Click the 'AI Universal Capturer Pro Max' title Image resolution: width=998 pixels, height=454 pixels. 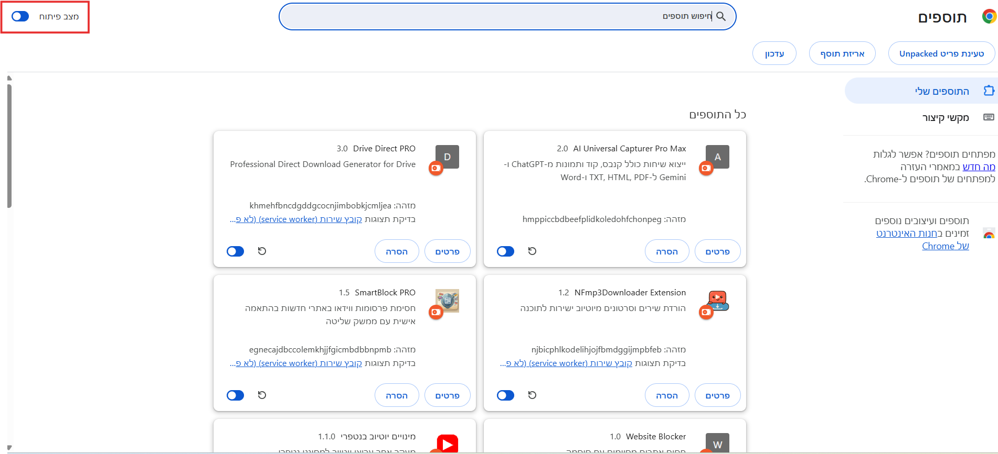[x=630, y=149]
